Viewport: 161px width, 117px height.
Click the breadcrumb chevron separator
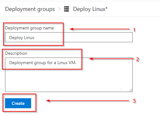coord(59,9)
